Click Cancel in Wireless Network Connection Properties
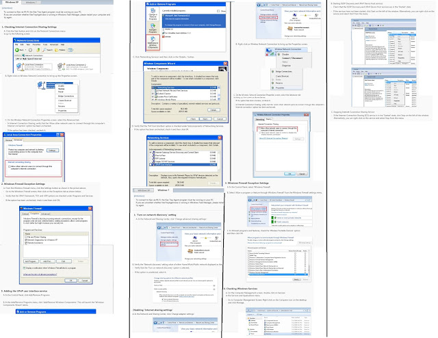 coord(302,174)
